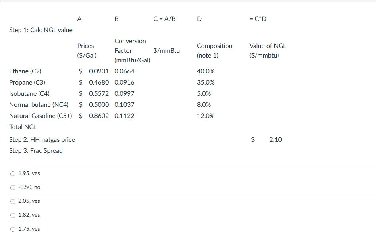Click the "Composition (note 1)" column header

coord(214,51)
